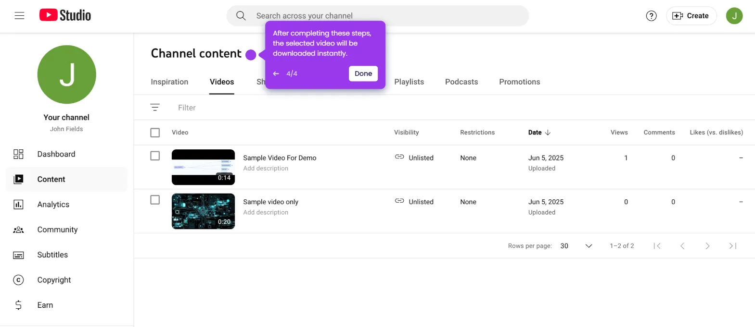Image resolution: width=755 pixels, height=327 pixels.
Task: Open Community in the sidebar
Action: 67,230
